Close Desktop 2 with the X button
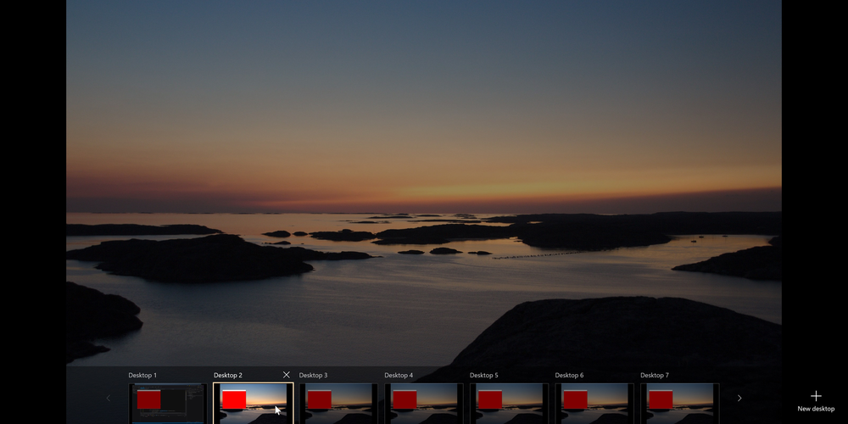This screenshot has width=848, height=424. (286, 375)
